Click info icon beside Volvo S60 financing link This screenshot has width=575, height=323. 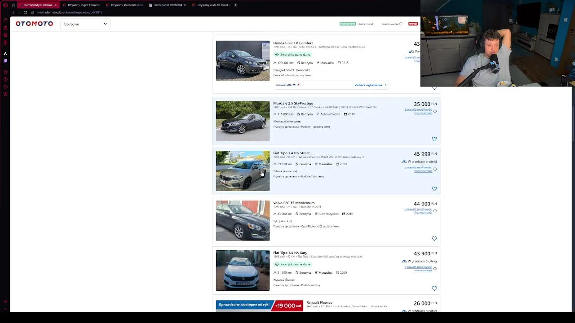435,211
